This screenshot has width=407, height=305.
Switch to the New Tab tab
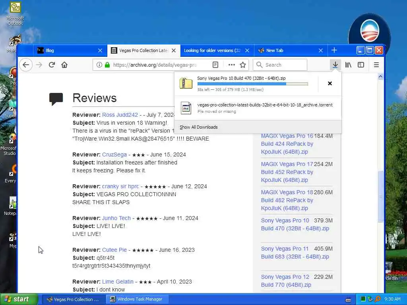(291, 50)
